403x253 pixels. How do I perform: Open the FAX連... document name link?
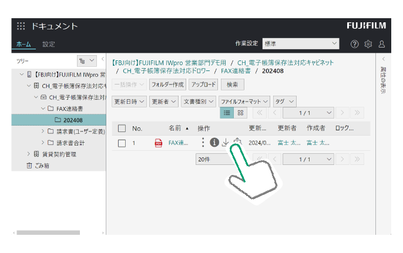[x=178, y=143]
